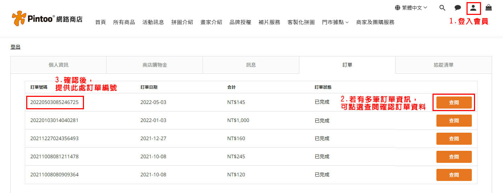Open 畫家介紹 menu item
The image size is (503, 193).
pos(211,22)
